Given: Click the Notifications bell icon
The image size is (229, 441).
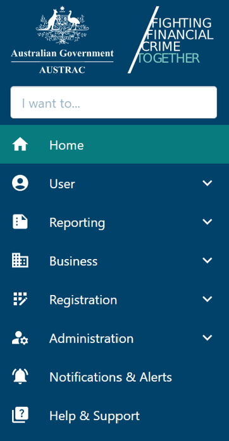Looking at the screenshot, I should point(20,377).
